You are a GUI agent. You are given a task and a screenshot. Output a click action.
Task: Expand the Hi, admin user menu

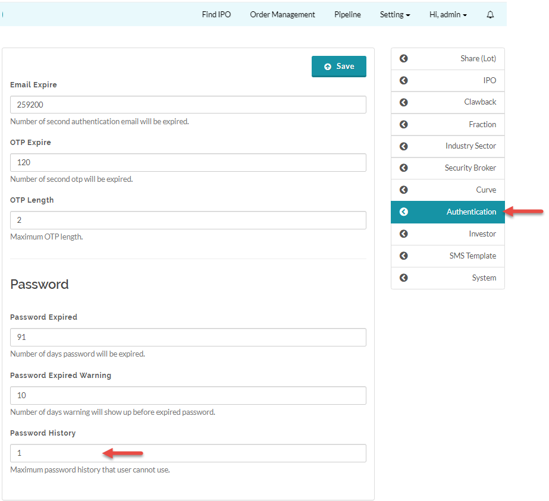pos(448,15)
